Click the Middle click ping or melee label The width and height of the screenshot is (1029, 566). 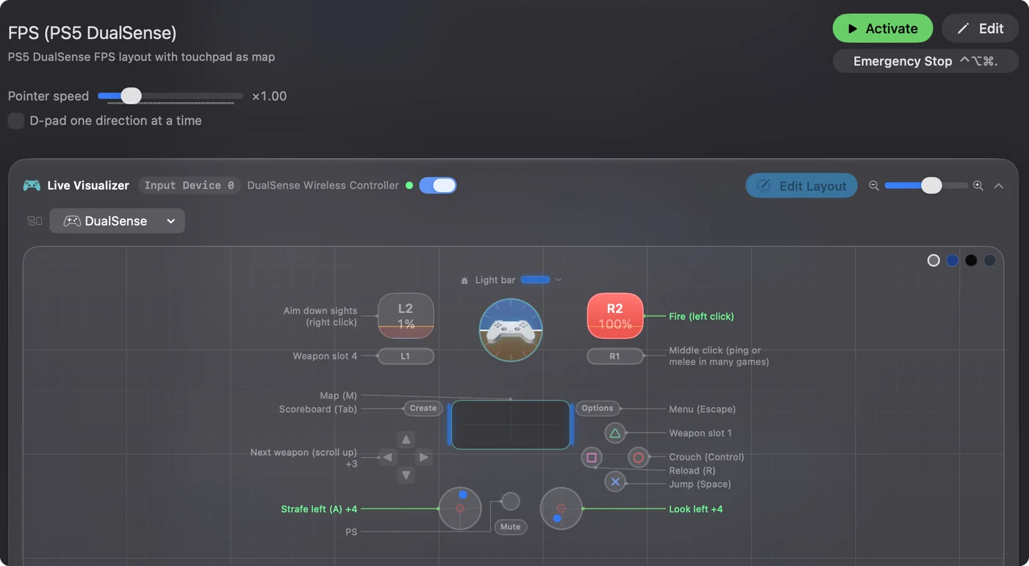pos(719,356)
